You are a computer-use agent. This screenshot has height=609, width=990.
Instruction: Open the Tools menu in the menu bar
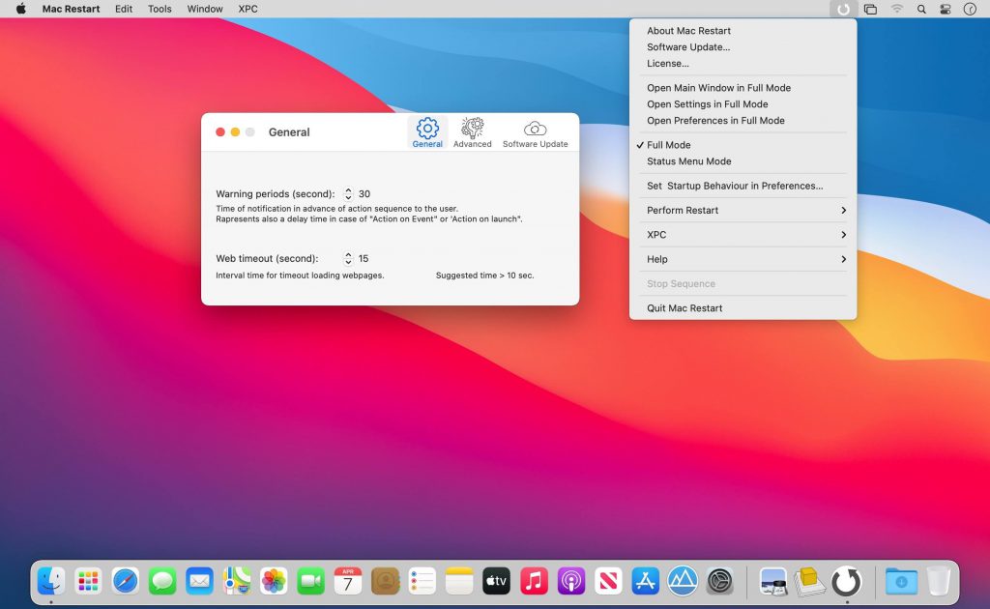(159, 9)
